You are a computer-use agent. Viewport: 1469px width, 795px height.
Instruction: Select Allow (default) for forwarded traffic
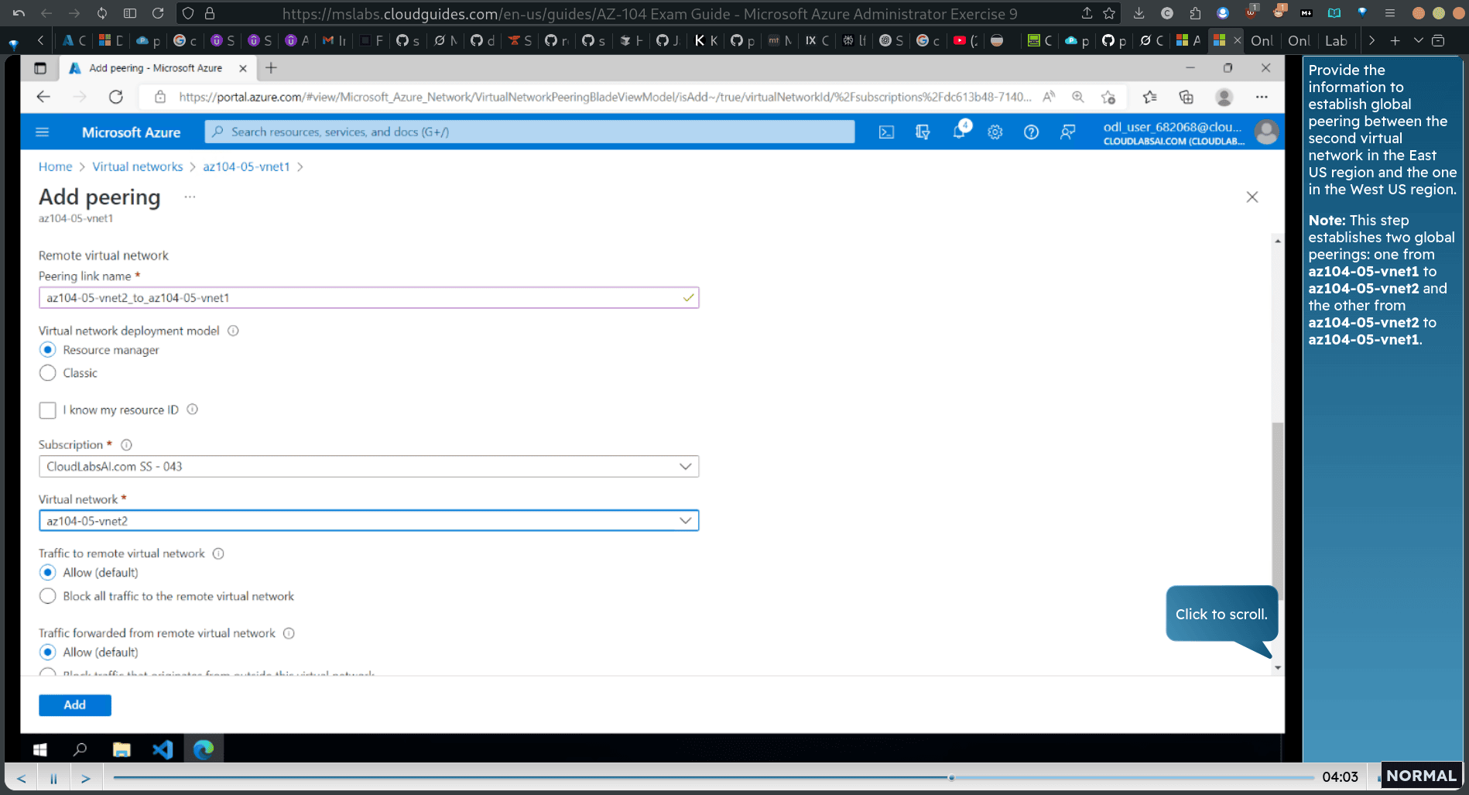pyautogui.click(x=48, y=653)
